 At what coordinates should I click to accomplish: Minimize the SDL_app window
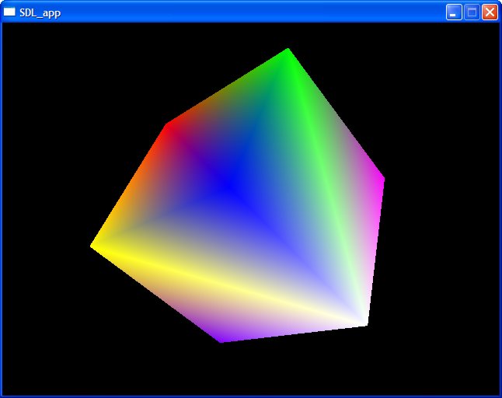click(454, 12)
